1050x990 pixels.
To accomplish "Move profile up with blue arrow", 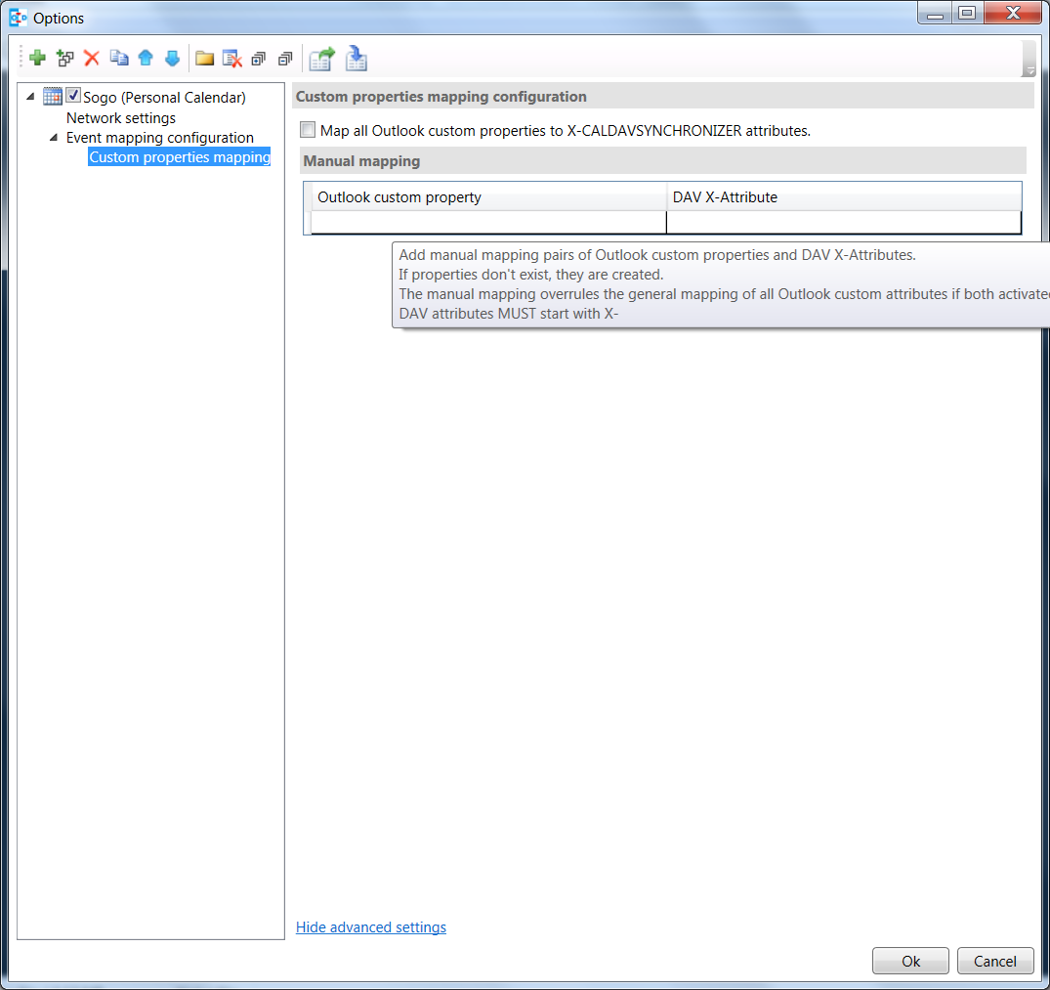I will click(x=146, y=59).
